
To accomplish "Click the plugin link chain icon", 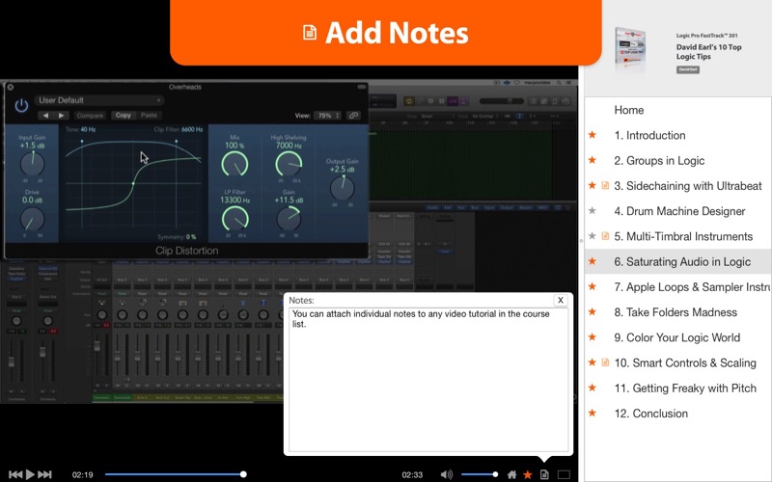I will [x=353, y=116].
